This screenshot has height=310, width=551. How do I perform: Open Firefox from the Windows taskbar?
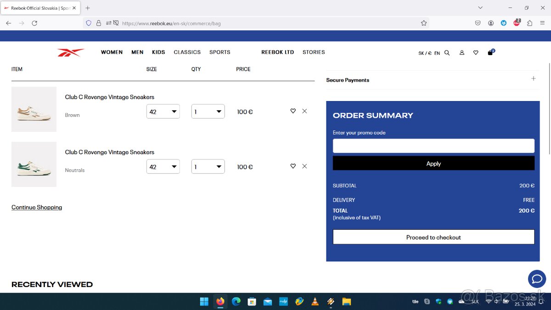click(220, 302)
